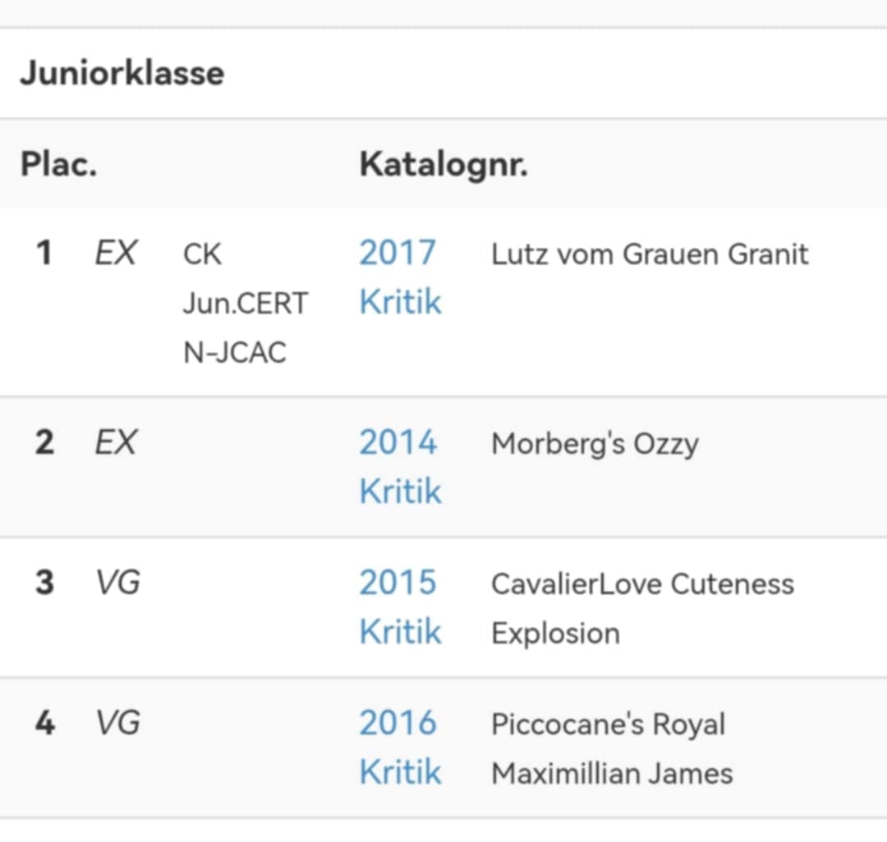Click the Jun.CERT award label
The width and height of the screenshot is (887, 842).
coord(245,304)
